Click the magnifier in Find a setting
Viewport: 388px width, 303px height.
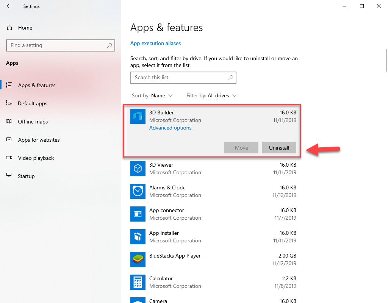click(110, 45)
